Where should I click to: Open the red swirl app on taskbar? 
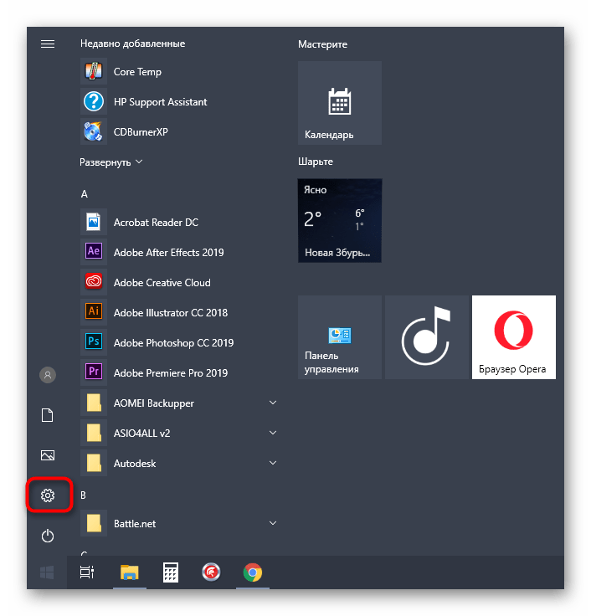212,572
